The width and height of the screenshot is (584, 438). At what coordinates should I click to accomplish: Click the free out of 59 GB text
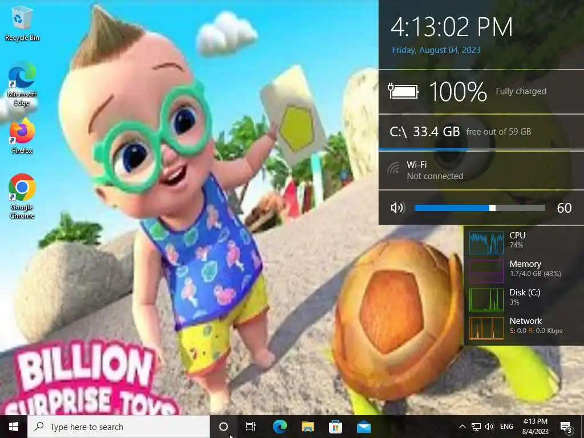498,132
